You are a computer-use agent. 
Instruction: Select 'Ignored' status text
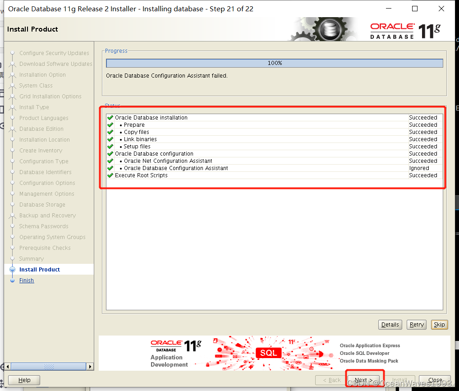pos(419,168)
